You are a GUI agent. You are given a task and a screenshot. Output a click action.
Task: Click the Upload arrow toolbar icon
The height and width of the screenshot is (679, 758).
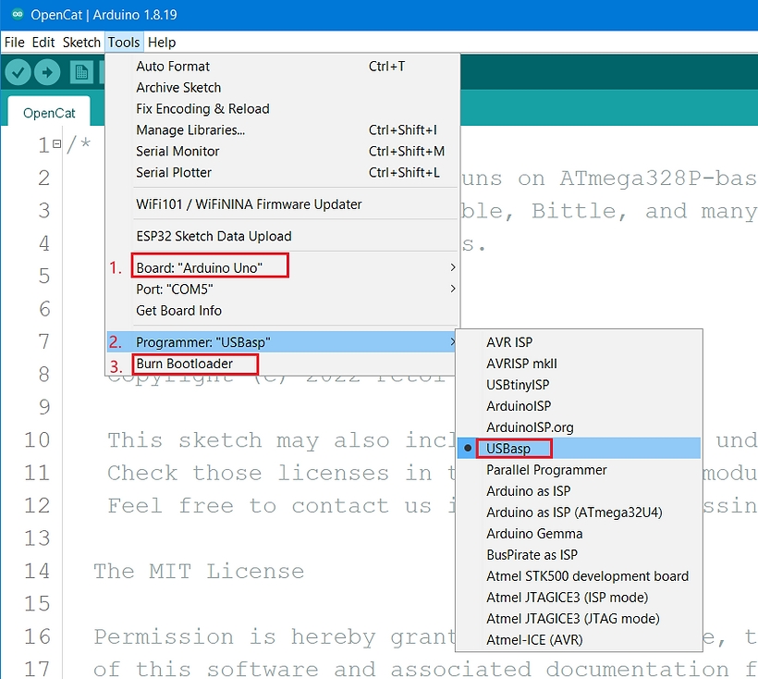47,72
